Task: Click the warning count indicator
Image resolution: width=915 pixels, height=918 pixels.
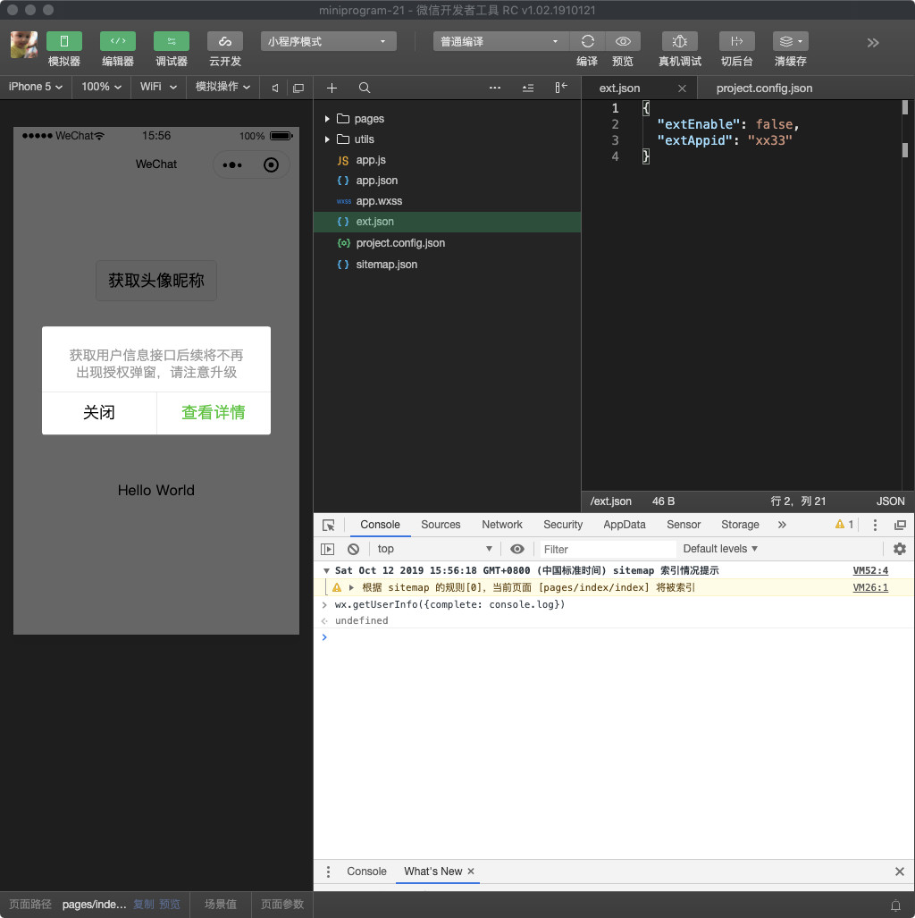Action: (x=844, y=525)
